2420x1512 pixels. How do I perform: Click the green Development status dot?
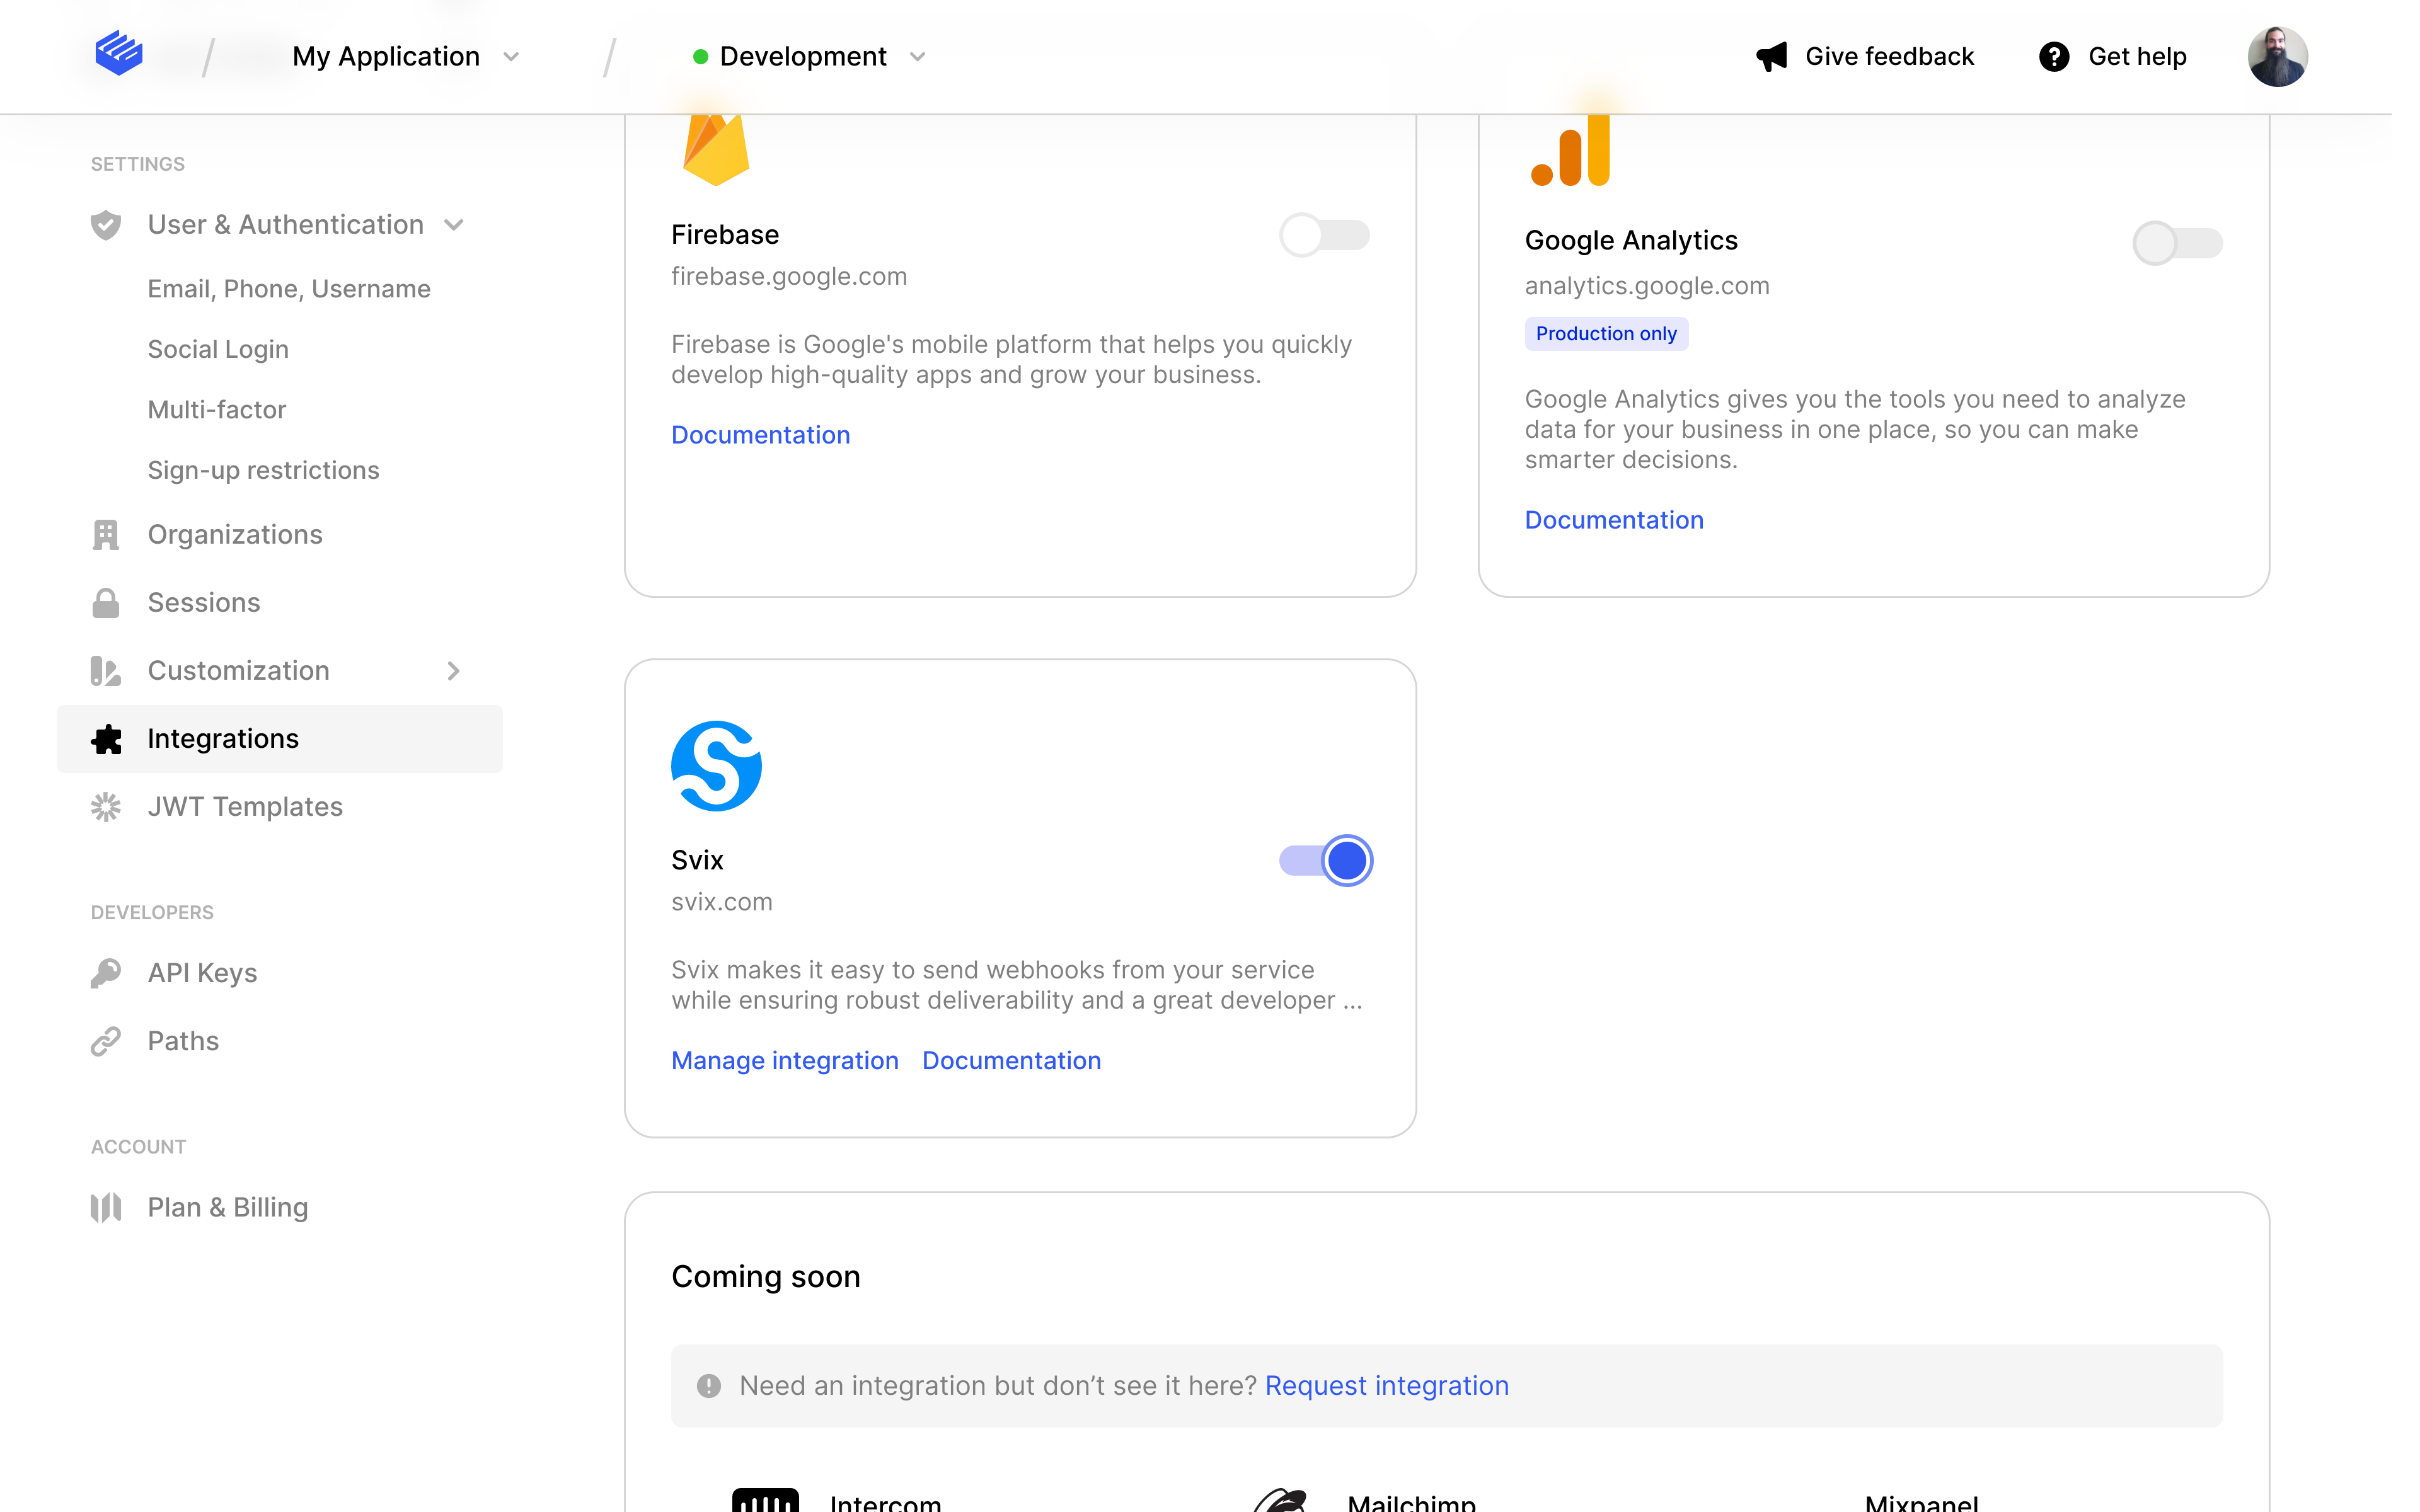point(700,57)
